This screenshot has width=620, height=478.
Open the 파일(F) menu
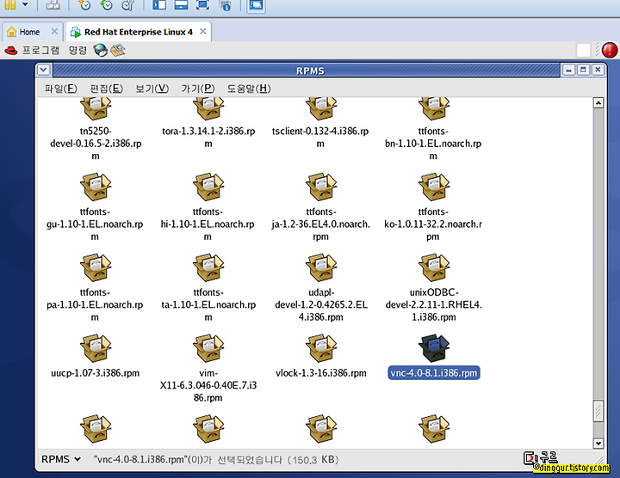click(60, 89)
